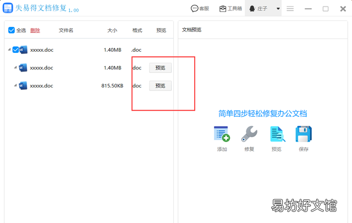This screenshot has height=223, width=352.
Task: Click Word icon of 1.40MB child file
Action: pyautogui.click(x=23, y=68)
